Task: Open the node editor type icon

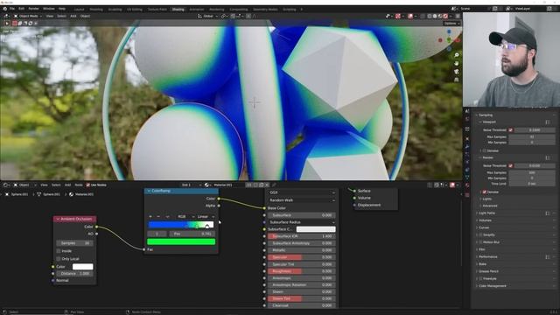Action: (x=6, y=185)
